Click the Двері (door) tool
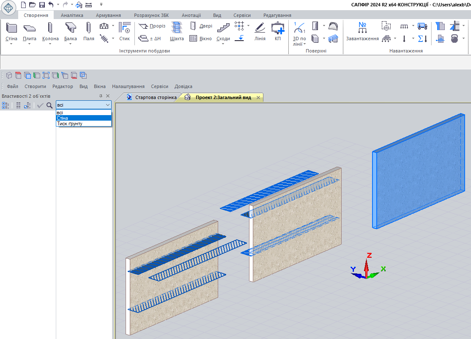The width and height of the screenshot is (471, 339). pyautogui.click(x=201, y=26)
